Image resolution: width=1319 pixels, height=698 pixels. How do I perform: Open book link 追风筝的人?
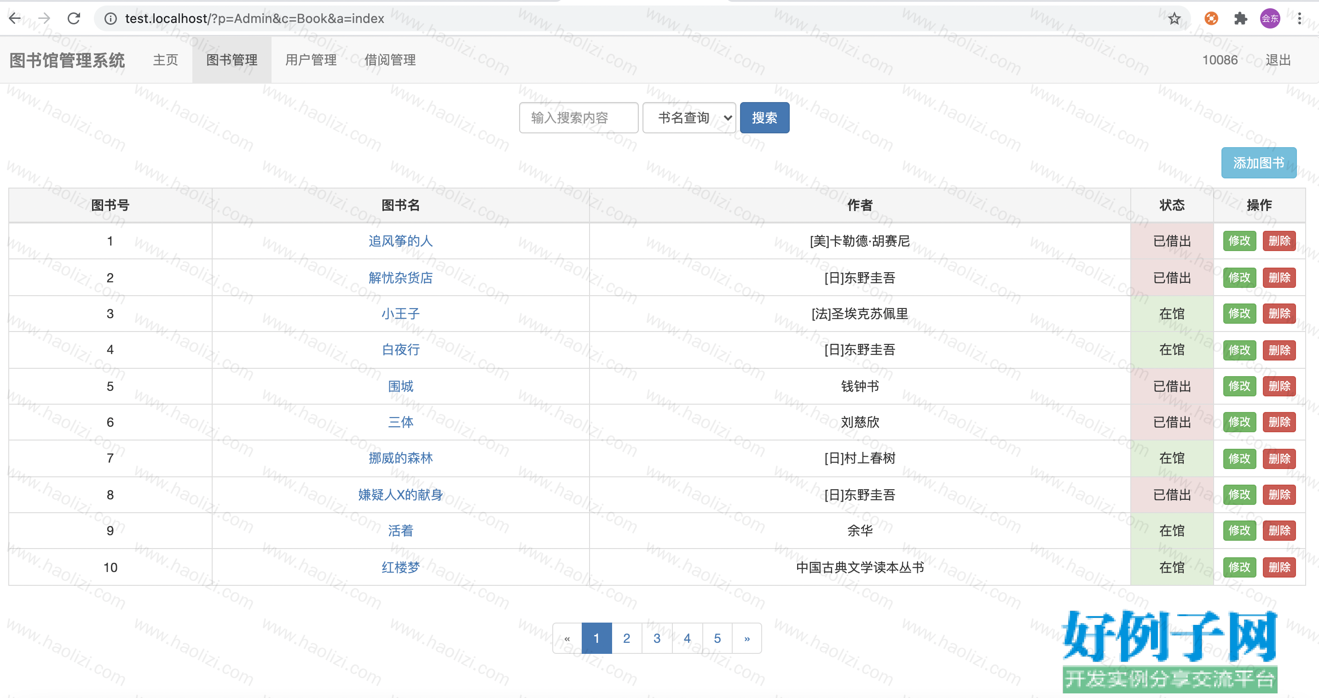[400, 241]
